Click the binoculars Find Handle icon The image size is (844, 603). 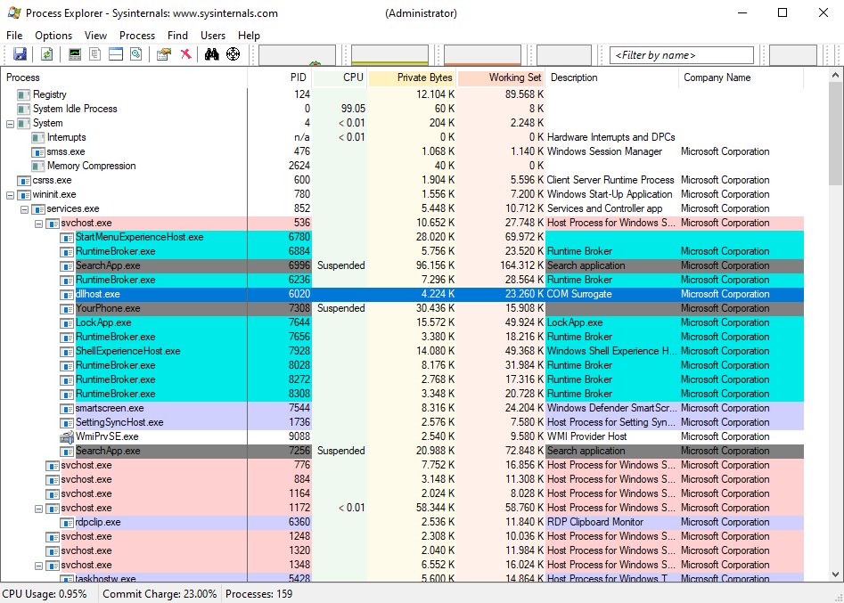click(x=211, y=54)
